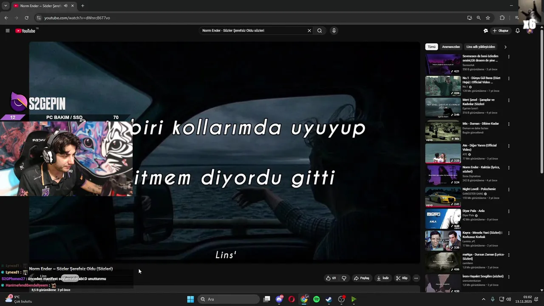
Task: Open Mert Şenel Şaraplar ve Kadınlar title
Action: click(x=479, y=102)
